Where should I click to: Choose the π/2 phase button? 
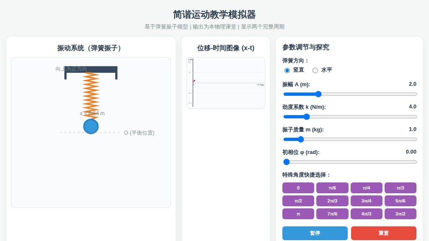(298, 201)
